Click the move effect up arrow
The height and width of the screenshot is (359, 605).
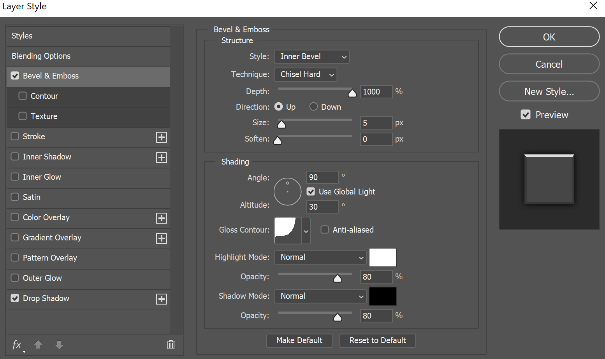(x=38, y=345)
